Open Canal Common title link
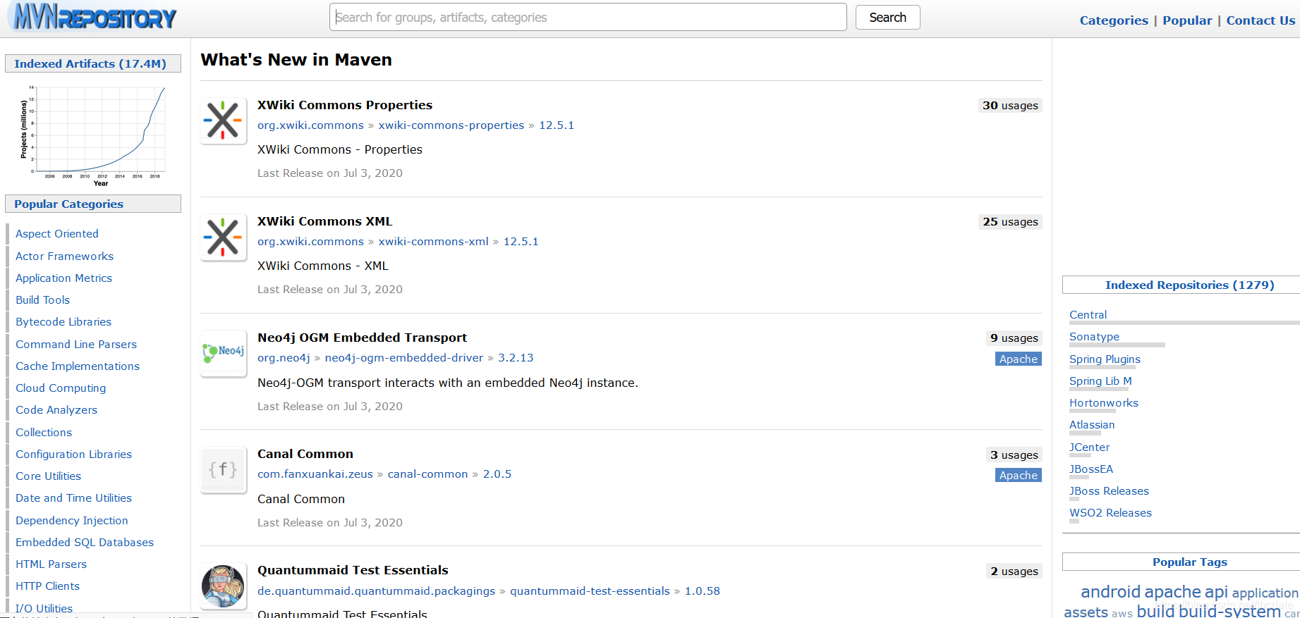 pos(305,454)
